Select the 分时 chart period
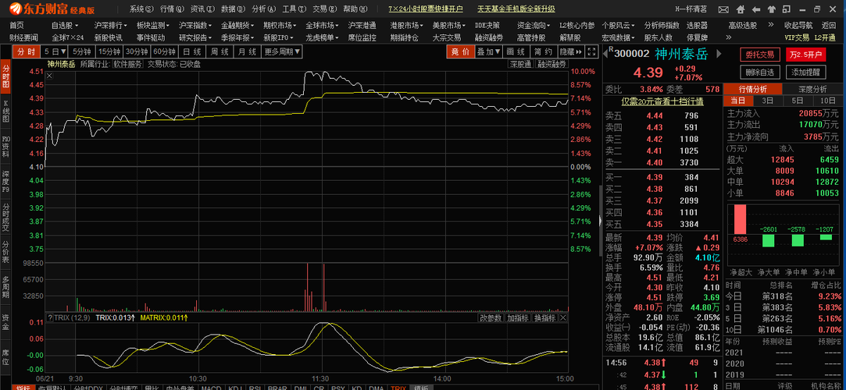This screenshot has height=390, width=846. click(27, 51)
